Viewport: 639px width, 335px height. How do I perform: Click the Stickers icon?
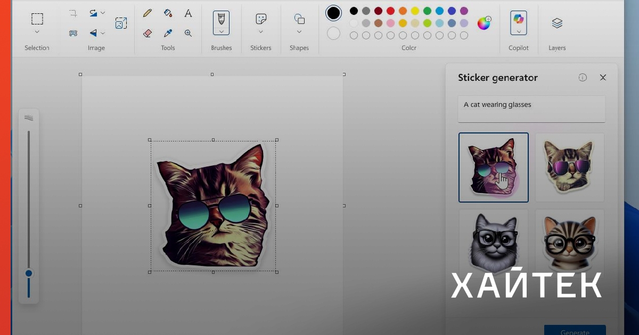(x=261, y=19)
